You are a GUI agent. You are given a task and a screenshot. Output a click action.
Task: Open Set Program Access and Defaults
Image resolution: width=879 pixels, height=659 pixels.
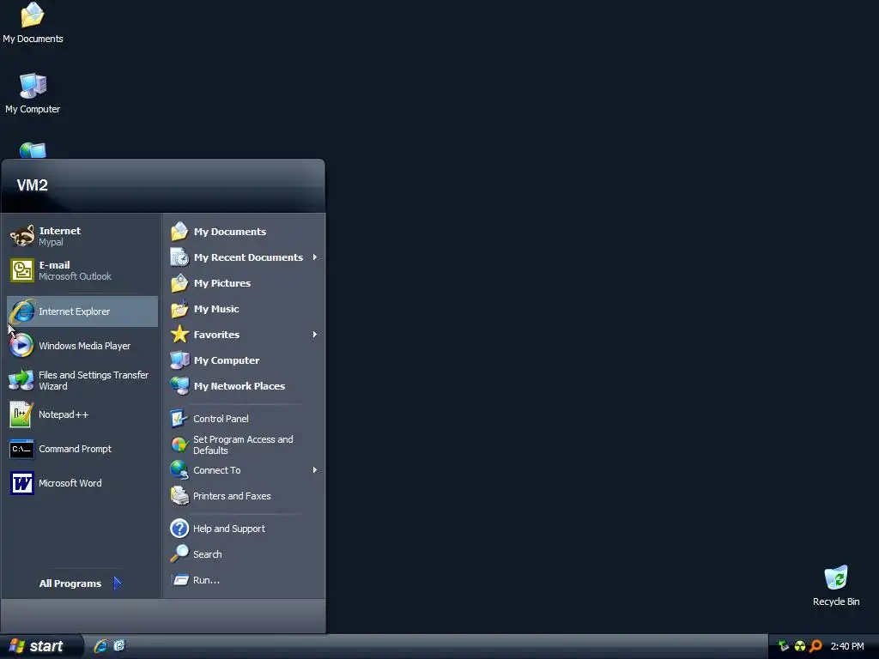click(245, 444)
